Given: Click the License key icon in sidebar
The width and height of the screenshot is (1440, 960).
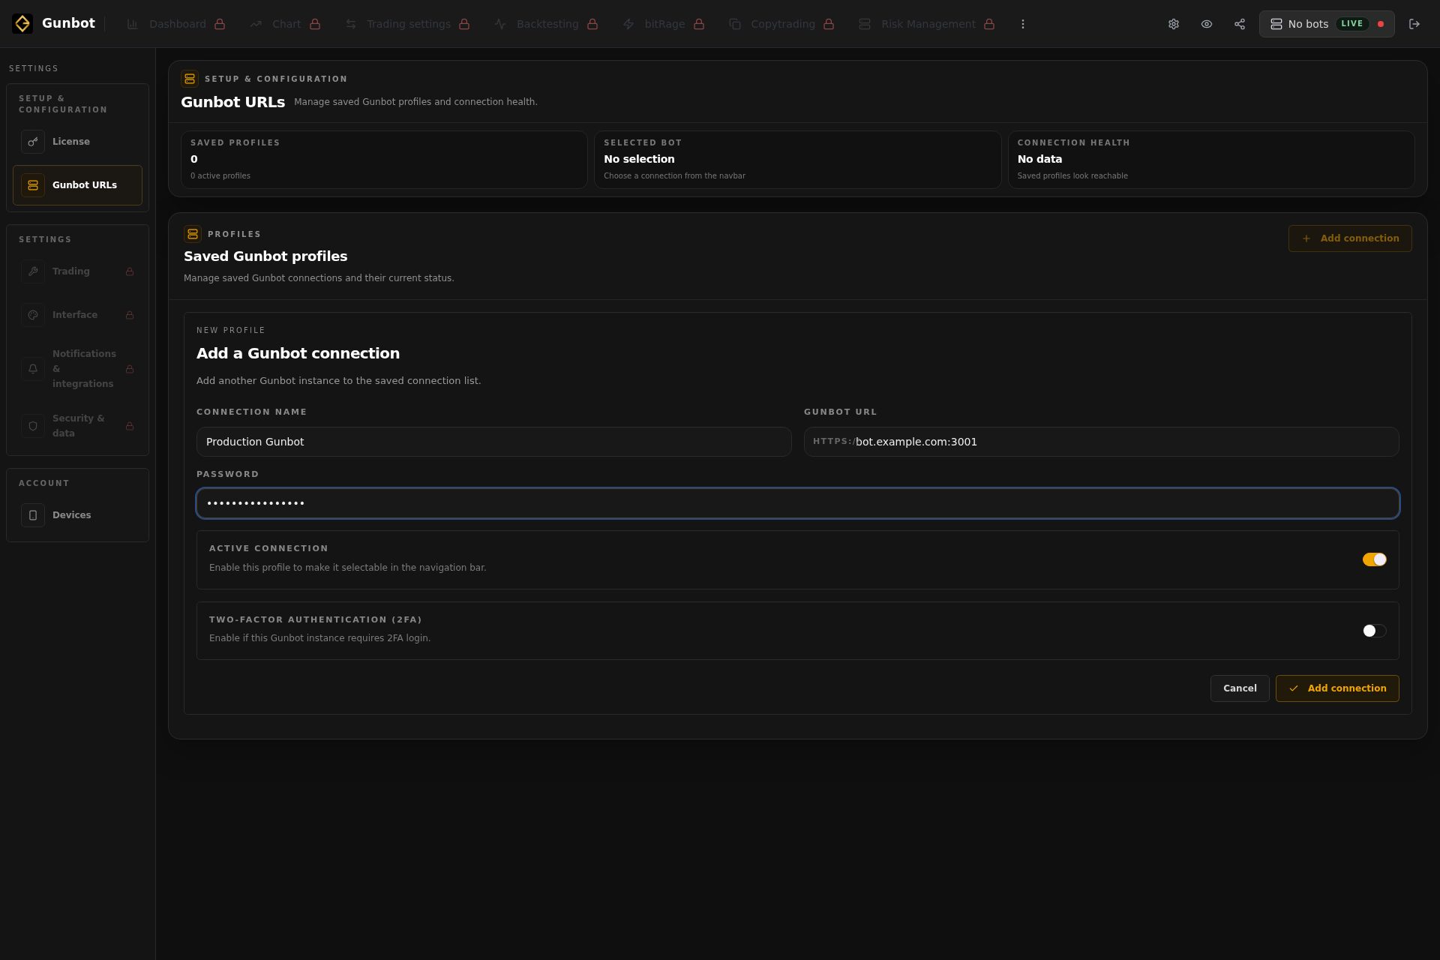Looking at the screenshot, I should [33, 142].
